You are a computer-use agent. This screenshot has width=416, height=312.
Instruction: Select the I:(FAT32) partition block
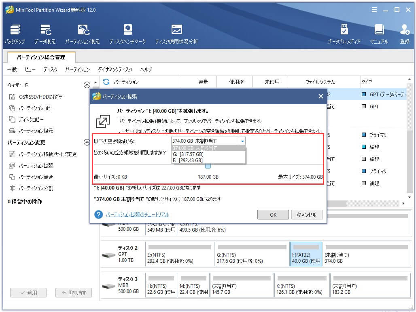(306, 254)
